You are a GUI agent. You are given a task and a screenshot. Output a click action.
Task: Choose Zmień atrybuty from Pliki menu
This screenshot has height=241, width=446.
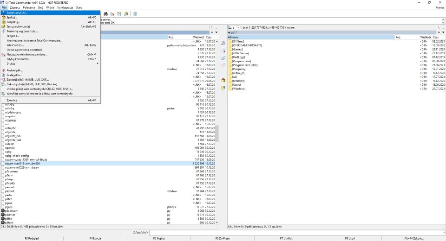click(x=18, y=13)
